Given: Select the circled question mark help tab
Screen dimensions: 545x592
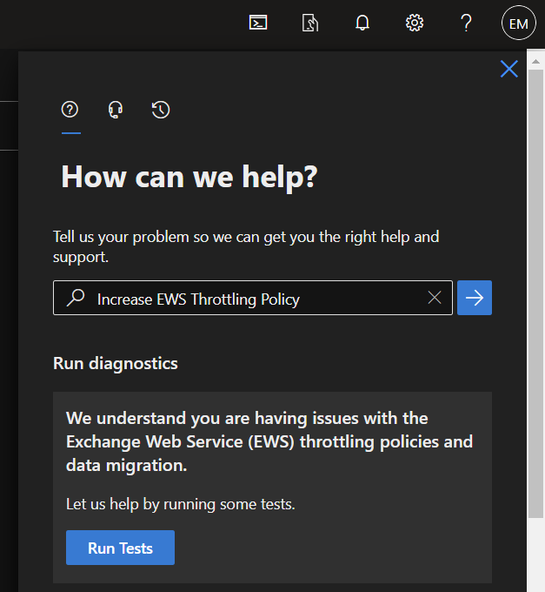Looking at the screenshot, I should click(70, 110).
